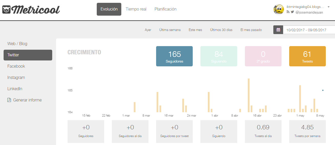
Task: Open the Tiempo real tab
Action: click(136, 9)
